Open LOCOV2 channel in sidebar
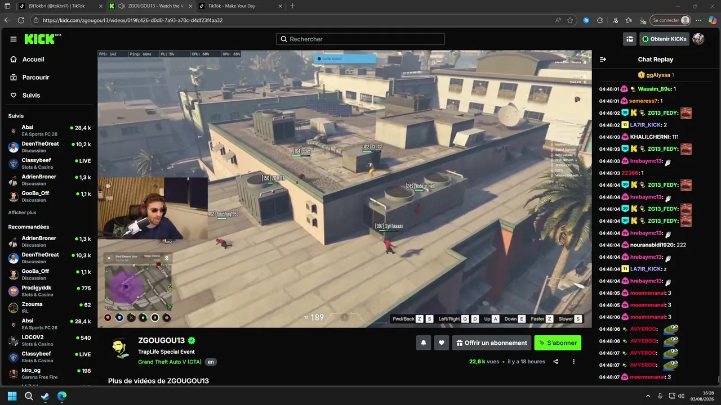Viewport: 721px width, 405px height. tap(49, 340)
